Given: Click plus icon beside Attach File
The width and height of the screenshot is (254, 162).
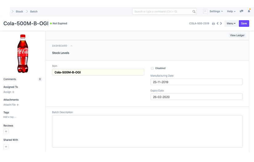Looking at the screenshot, I should [18, 105].
